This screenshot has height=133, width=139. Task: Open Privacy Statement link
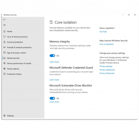coord(107,73)
